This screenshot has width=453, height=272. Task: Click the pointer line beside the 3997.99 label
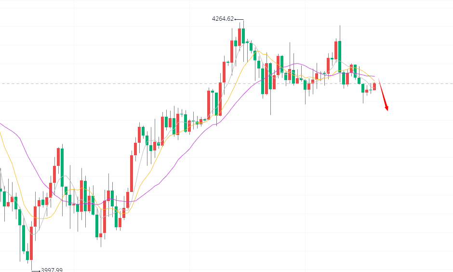[36, 271]
